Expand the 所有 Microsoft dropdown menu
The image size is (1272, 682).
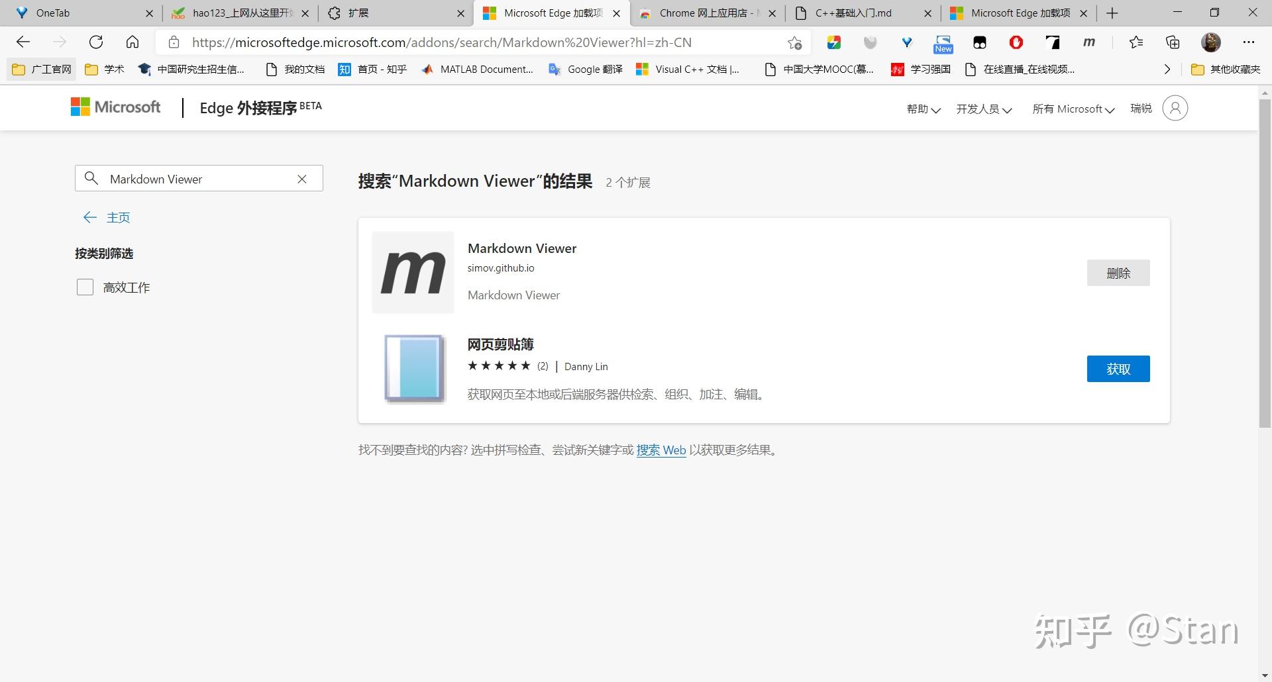coord(1073,109)
